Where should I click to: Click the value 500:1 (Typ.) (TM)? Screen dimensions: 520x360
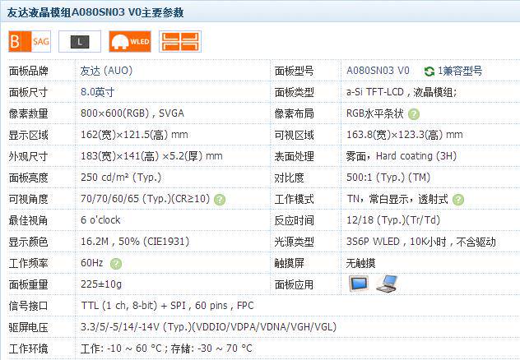pos(388,178)
